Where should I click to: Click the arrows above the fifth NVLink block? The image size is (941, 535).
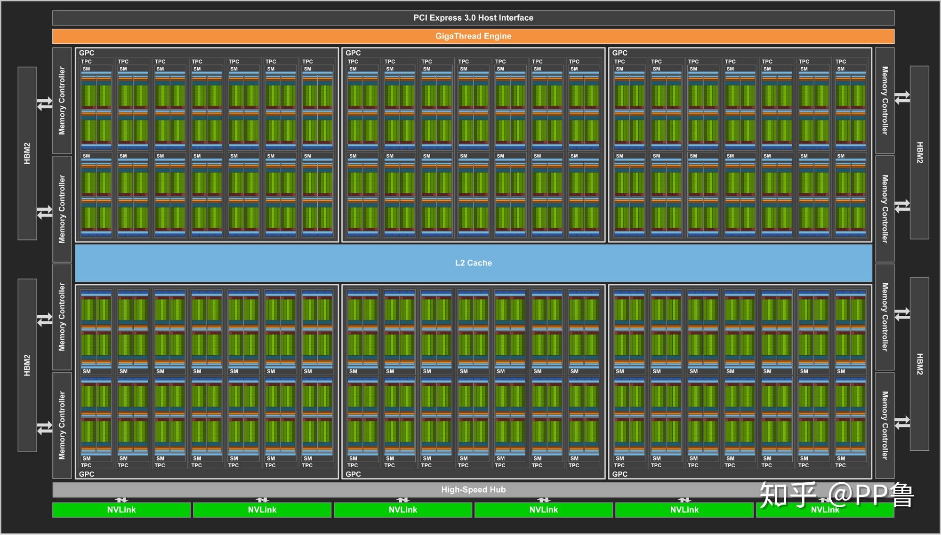point(684,500)
